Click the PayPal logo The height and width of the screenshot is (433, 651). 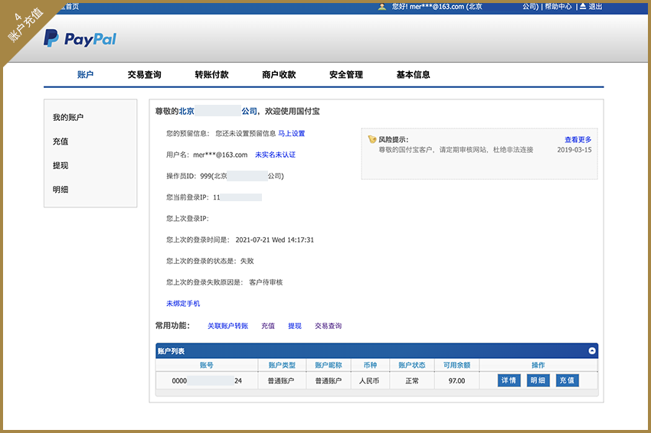[80, 38]
